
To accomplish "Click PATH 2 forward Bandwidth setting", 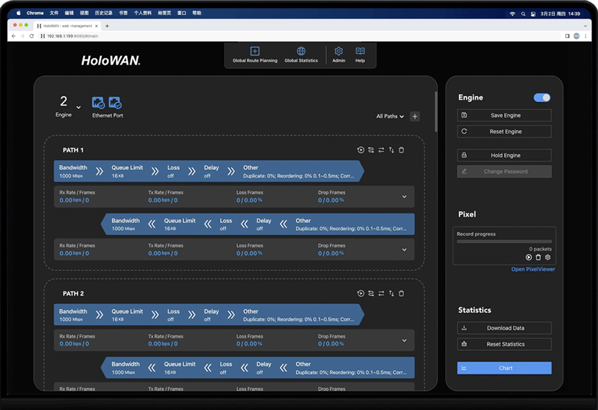I will [74, 315].
